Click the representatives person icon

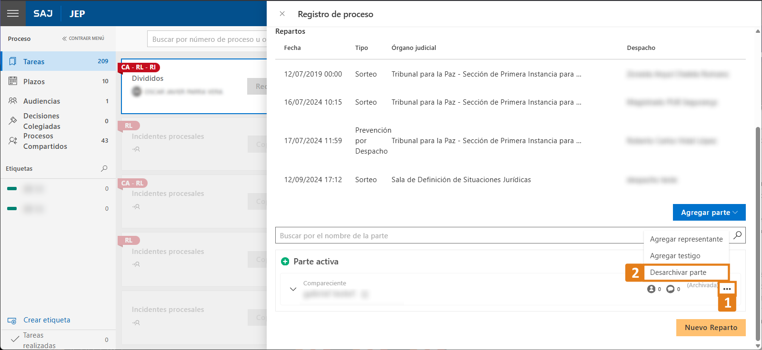[651, 289]
